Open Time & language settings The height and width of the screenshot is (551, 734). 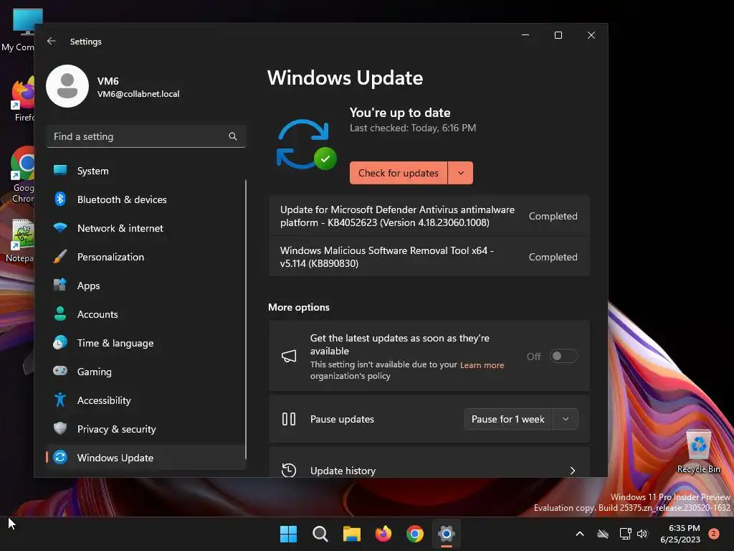click(x=146, y=343)
